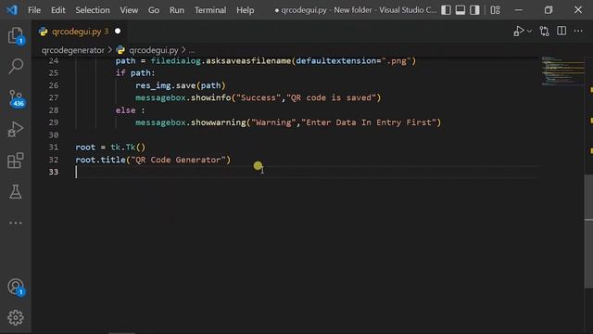Open the View menu

click(x=129, y=10)
